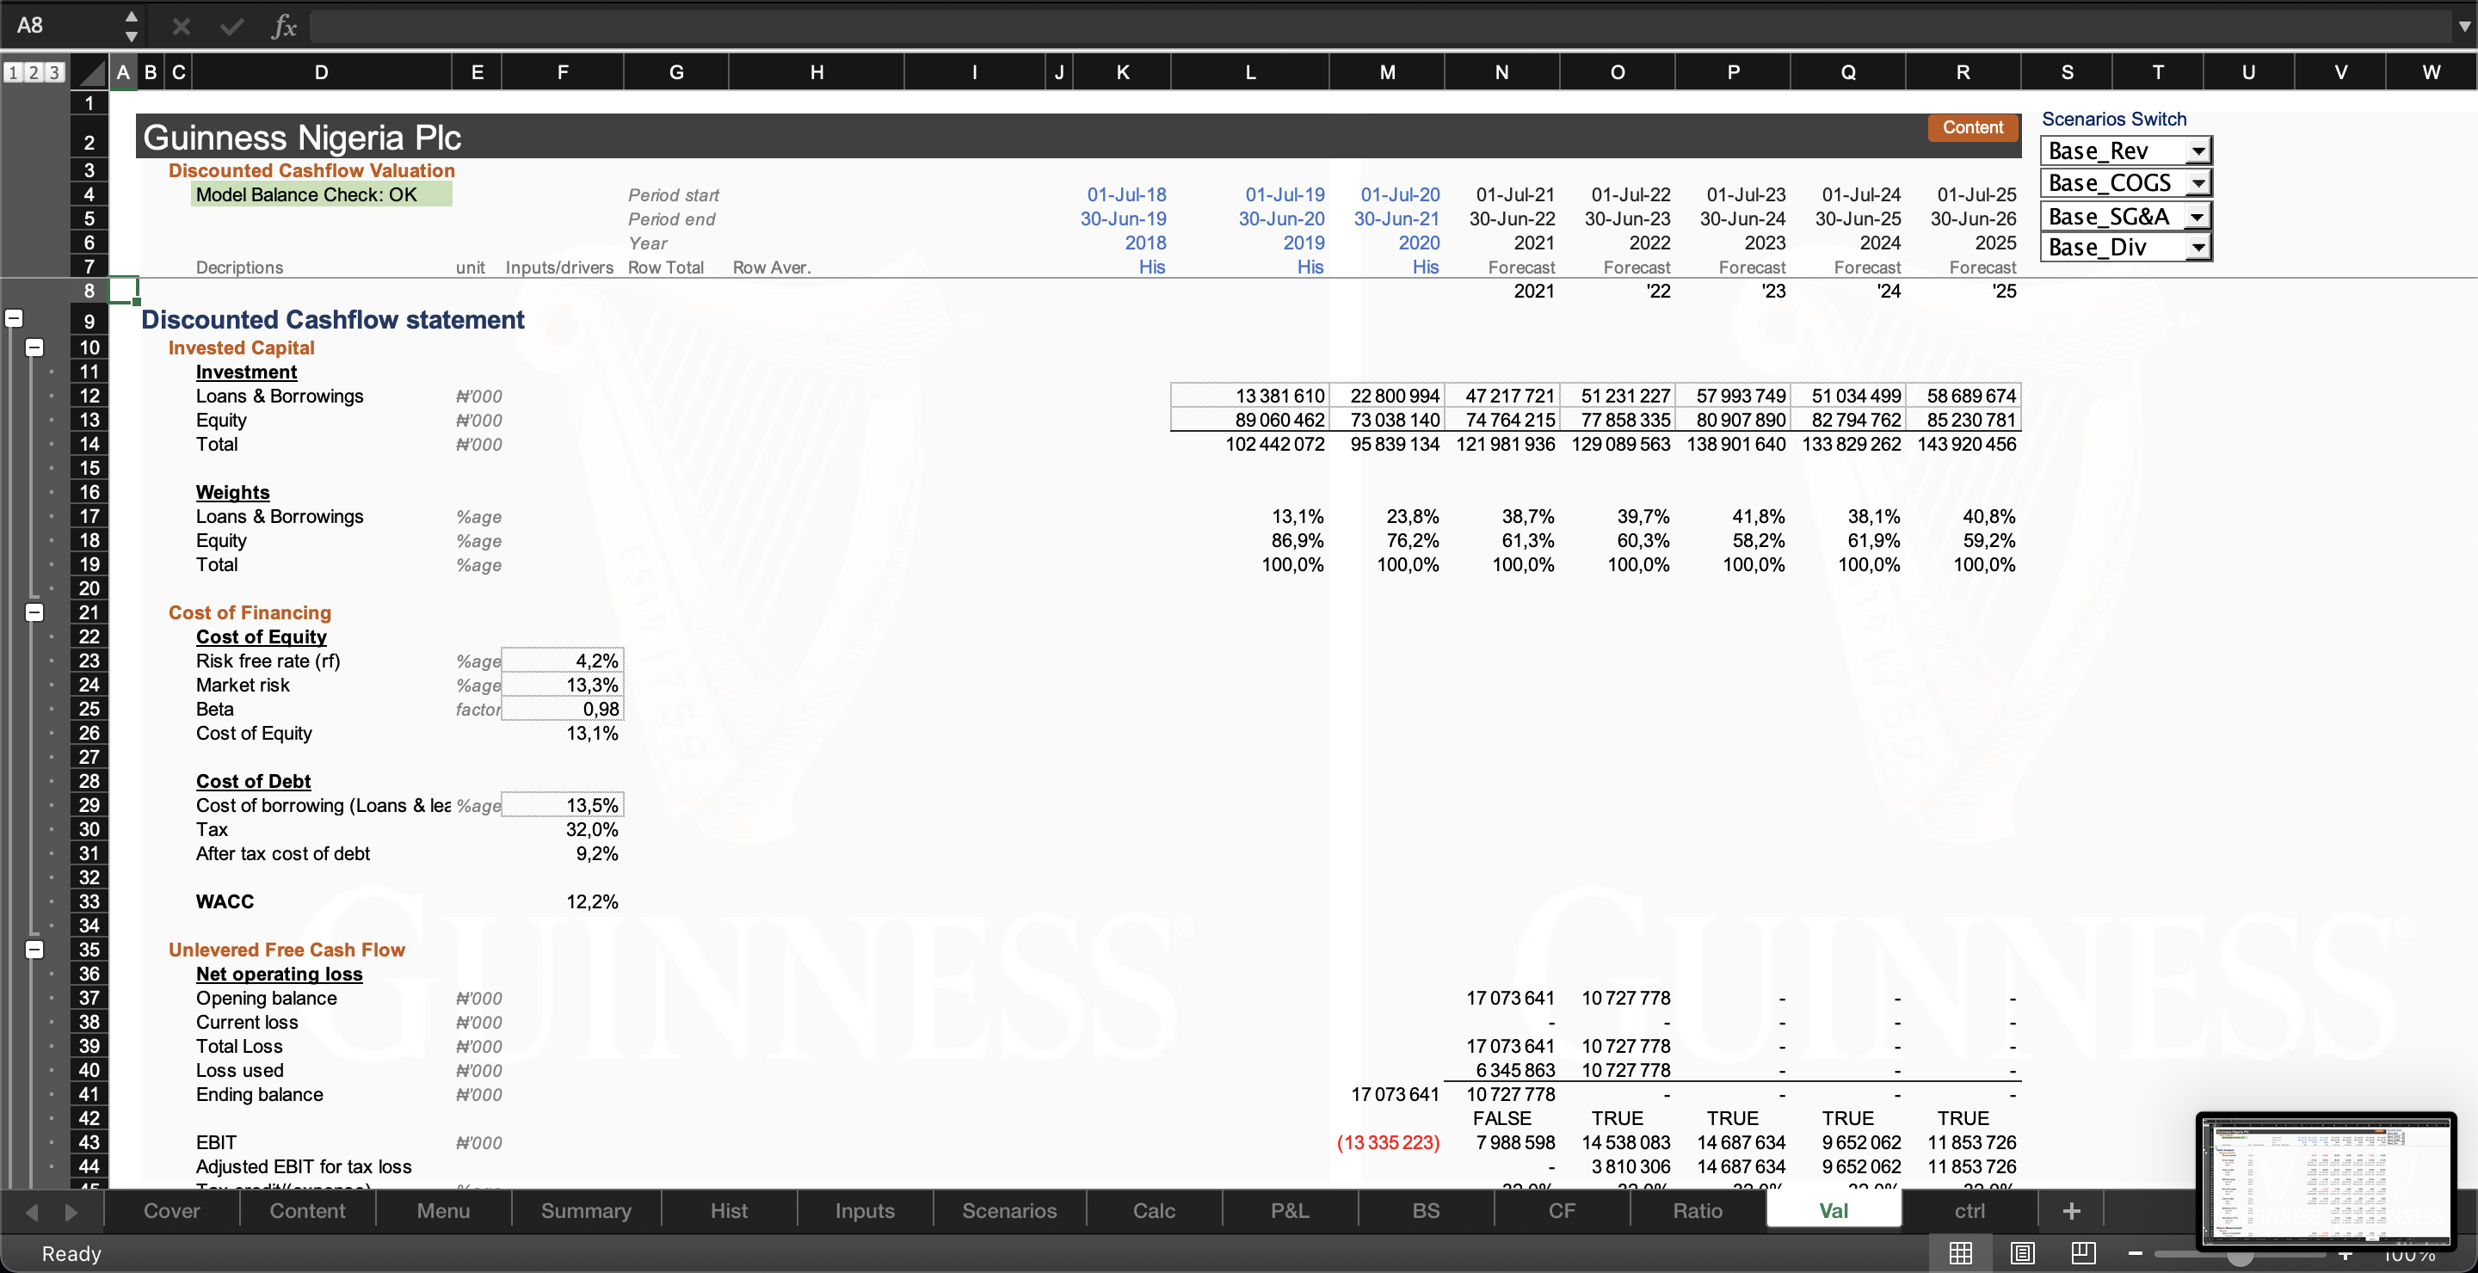Click the Select All corner triangle
Image resolution: width=2478 pixels, height=1273 pixels.
(x=91, y=72)
